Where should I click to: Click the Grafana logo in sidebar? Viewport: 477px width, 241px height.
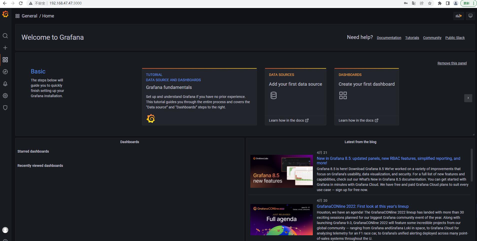(x=5, y=14)
